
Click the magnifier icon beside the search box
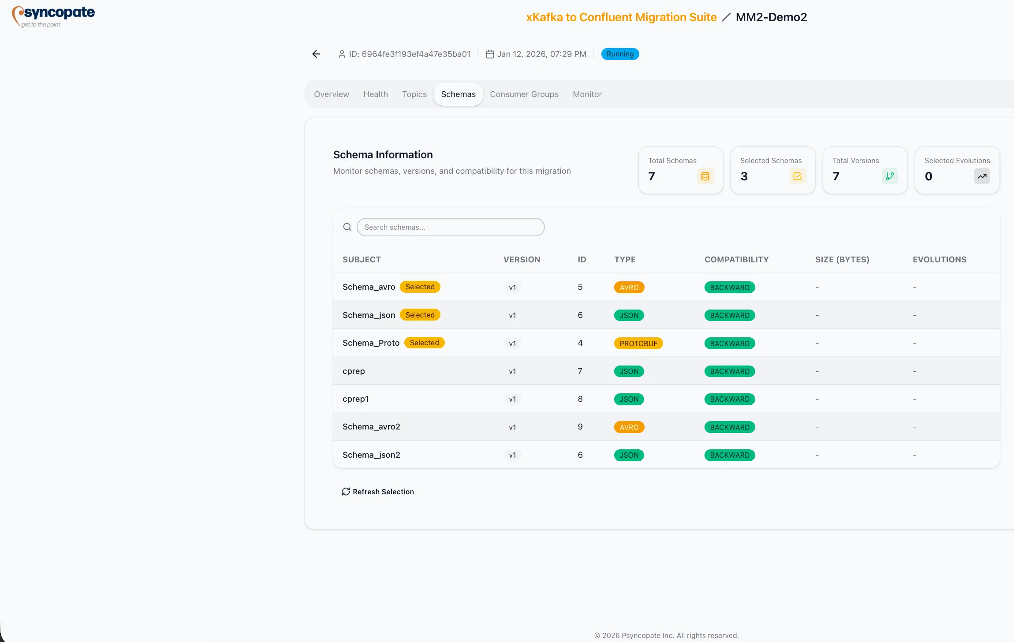pyautogui.click(x=347, y=227)
